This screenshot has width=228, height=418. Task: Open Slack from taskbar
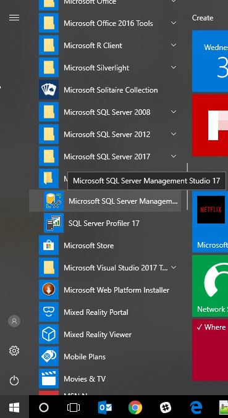pos(166,408)
